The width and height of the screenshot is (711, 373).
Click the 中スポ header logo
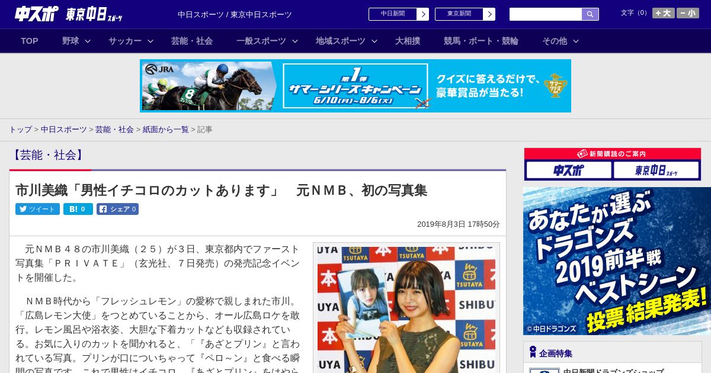click(x=36, y=14)
